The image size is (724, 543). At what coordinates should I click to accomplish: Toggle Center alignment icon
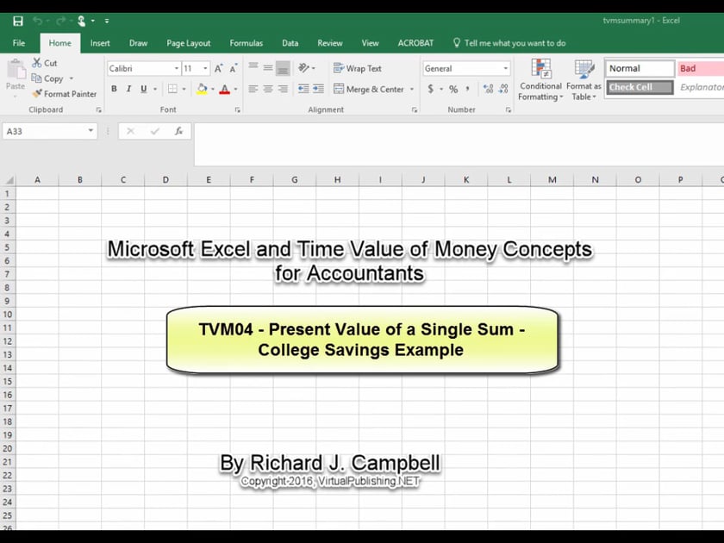(x=268, y=89)
